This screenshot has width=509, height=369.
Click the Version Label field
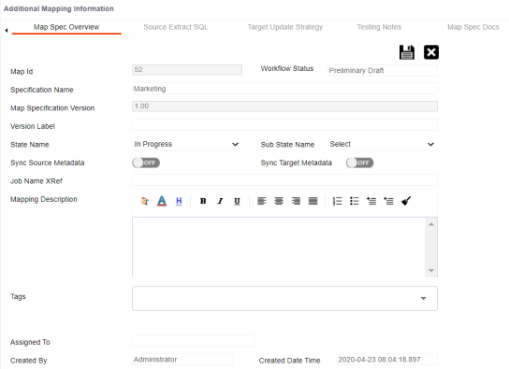[x=284, y=125]
